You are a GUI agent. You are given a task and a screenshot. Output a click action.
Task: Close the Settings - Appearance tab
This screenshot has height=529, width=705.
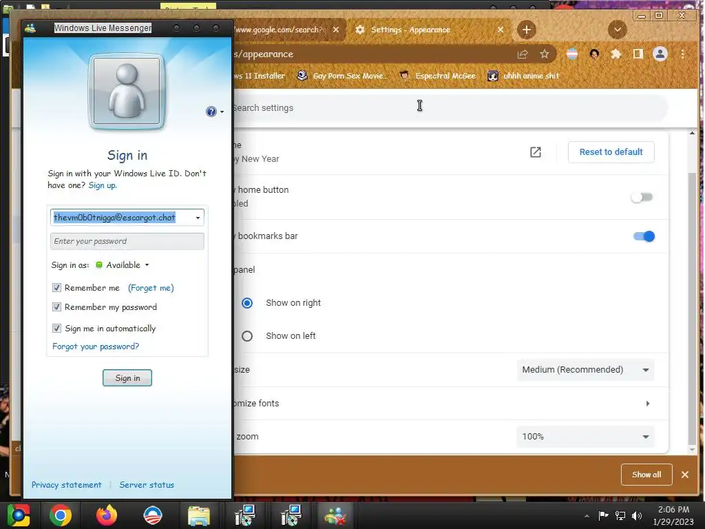click(x=501, y=30)
